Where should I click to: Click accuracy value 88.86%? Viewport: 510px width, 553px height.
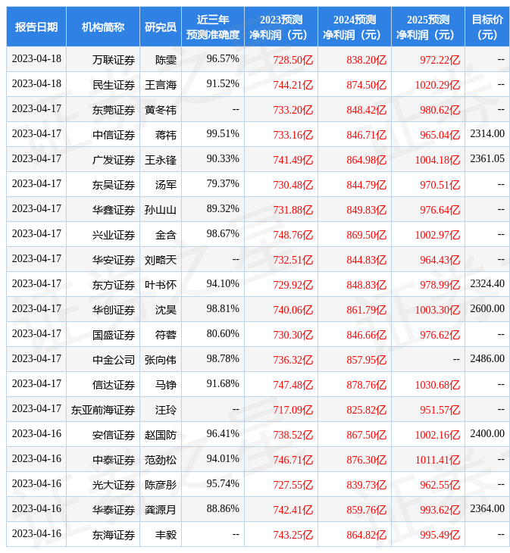[x=223, y=508]
